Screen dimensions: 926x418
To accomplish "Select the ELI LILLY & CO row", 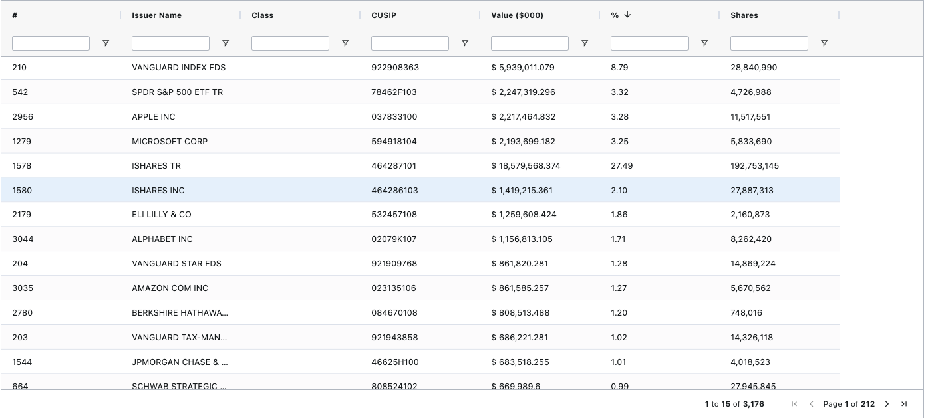I will [162, 215].
